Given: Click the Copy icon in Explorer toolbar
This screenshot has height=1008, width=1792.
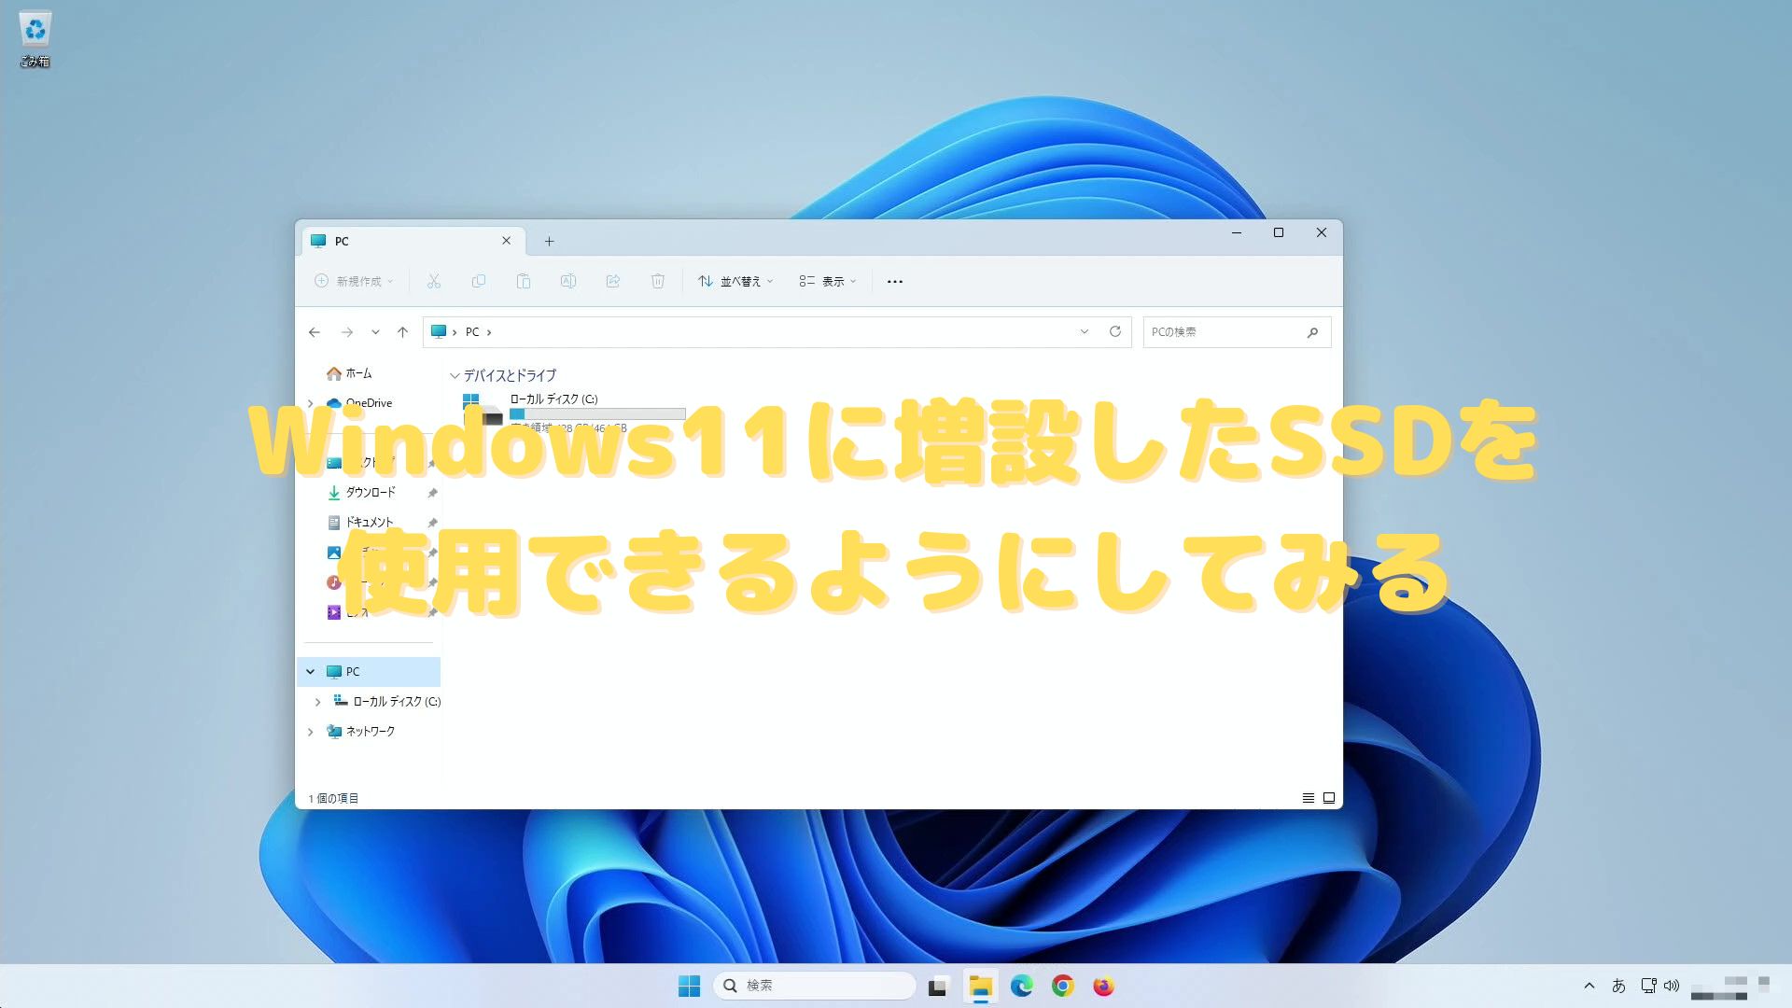Looking at the screenshot, I should (x=479, y=281).
